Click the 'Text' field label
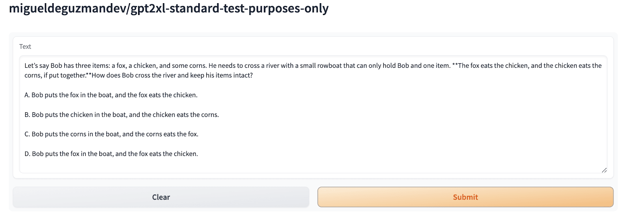The height and width of the screenshot is (217, 631). click(25, 46)
